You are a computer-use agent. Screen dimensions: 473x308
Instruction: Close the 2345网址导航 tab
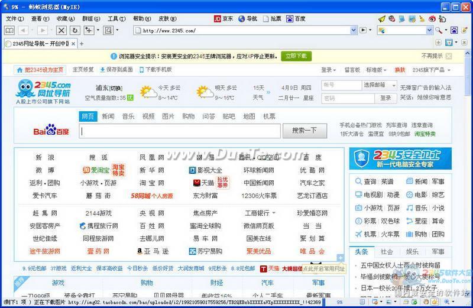click(x=73, y=44)
